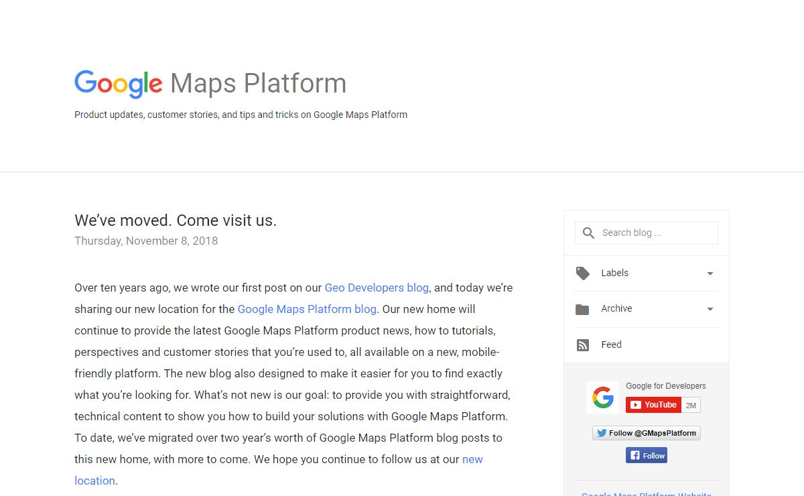The height and width of the screenshot is (496, 804).
Task: Open the Geo Developers blog link
Action: pyautogui.click(x=377, y=288)
